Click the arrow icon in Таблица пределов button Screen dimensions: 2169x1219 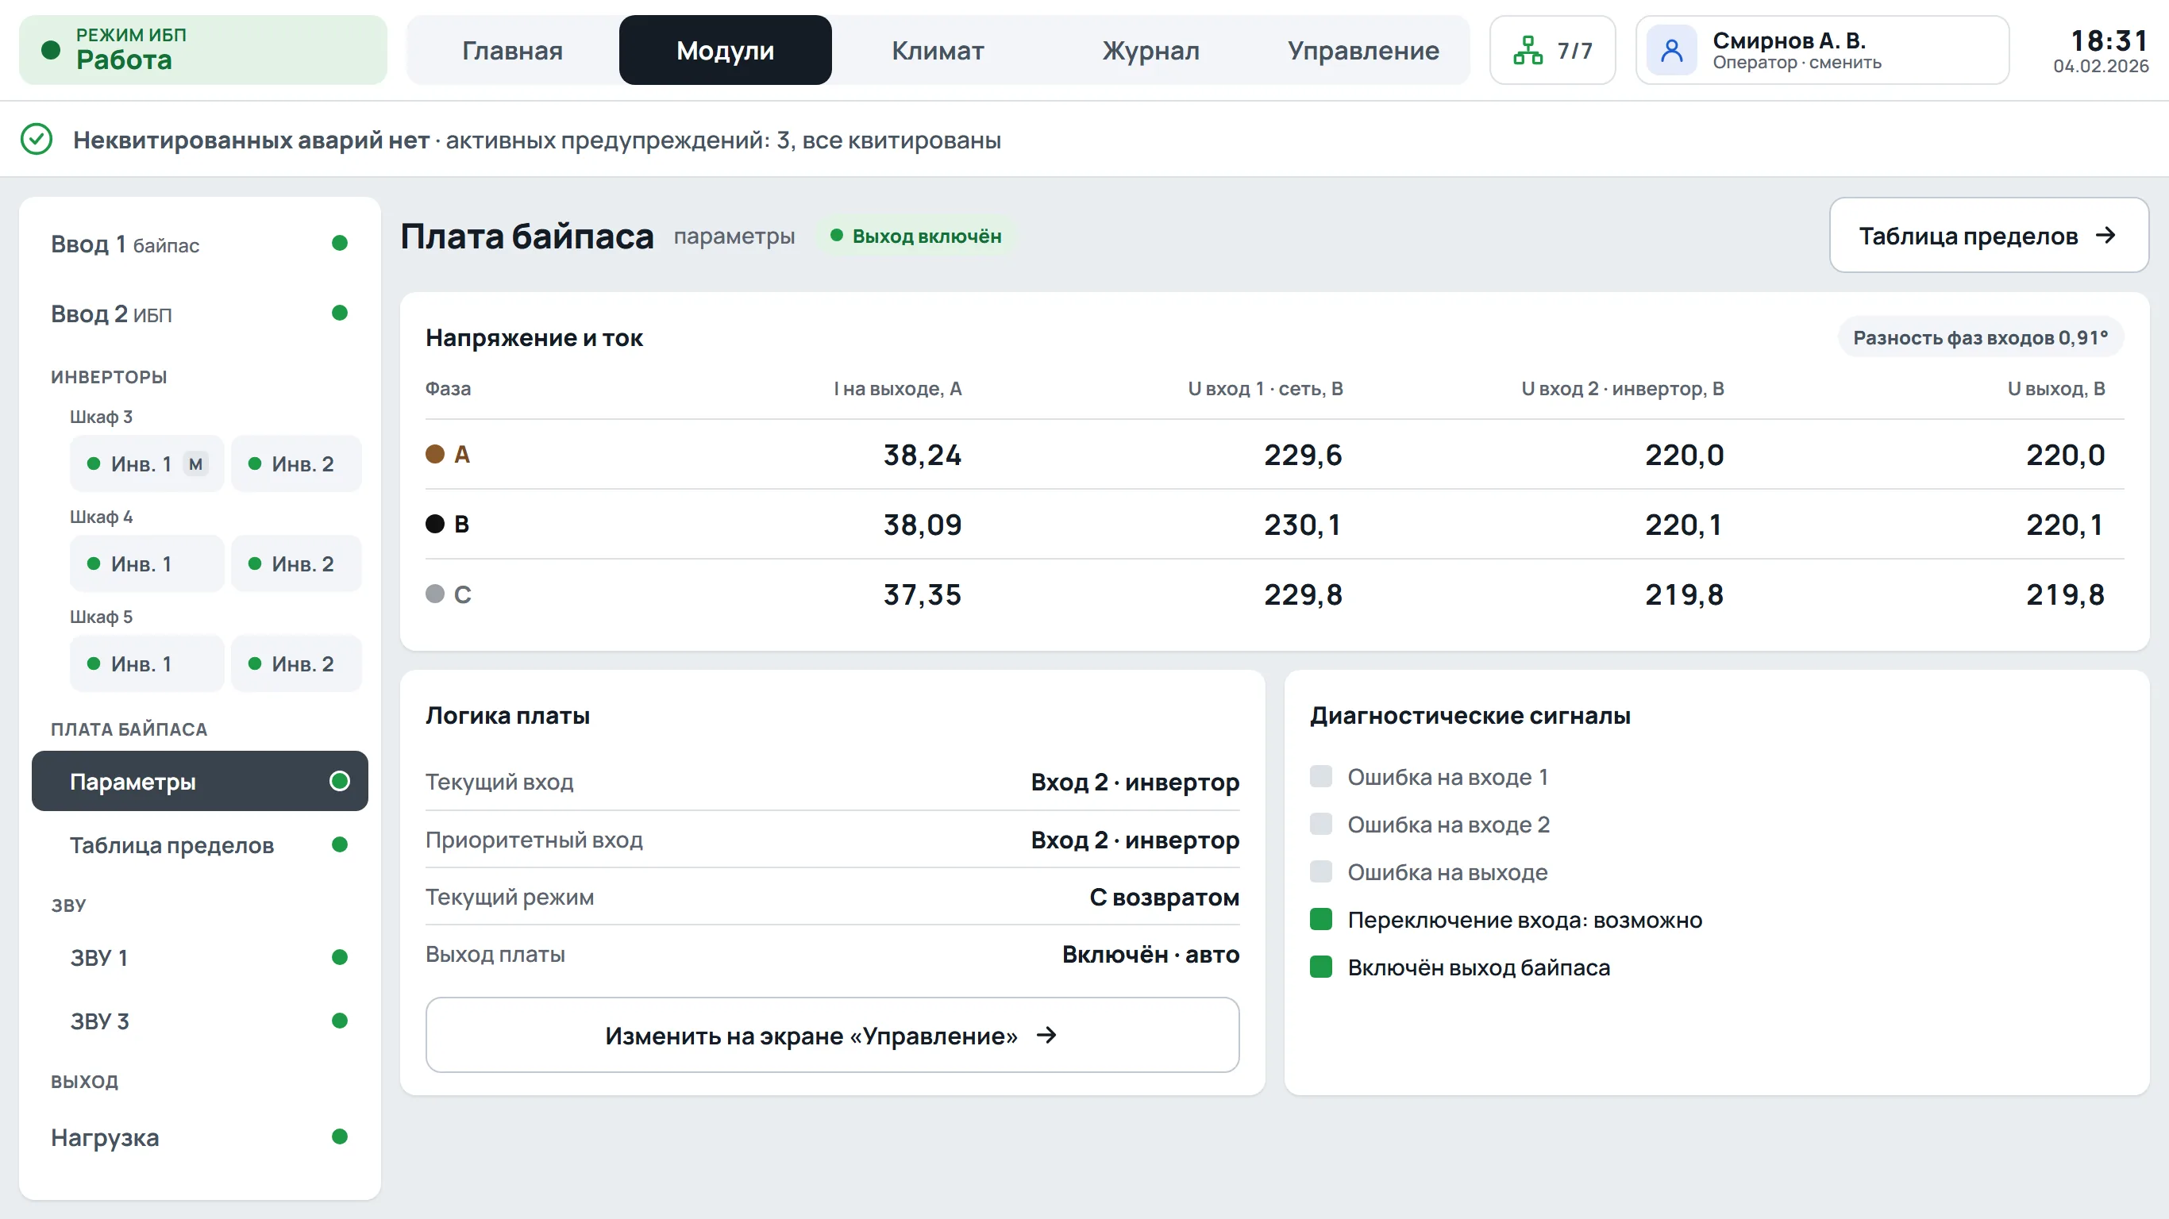(2105, 235)
